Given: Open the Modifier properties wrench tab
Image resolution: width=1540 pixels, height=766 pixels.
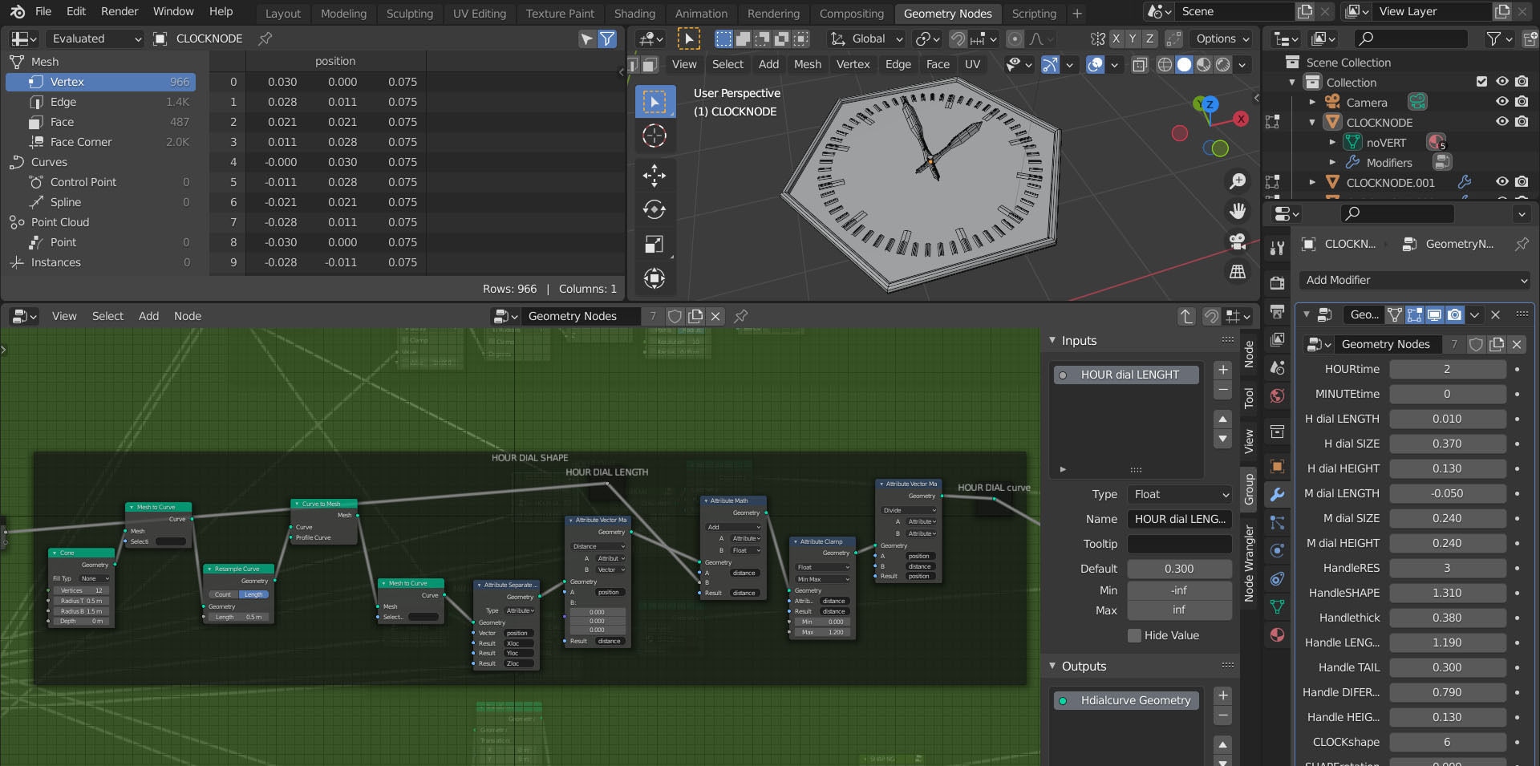Looking at the screenshot, I should (x=1278, y=494).
